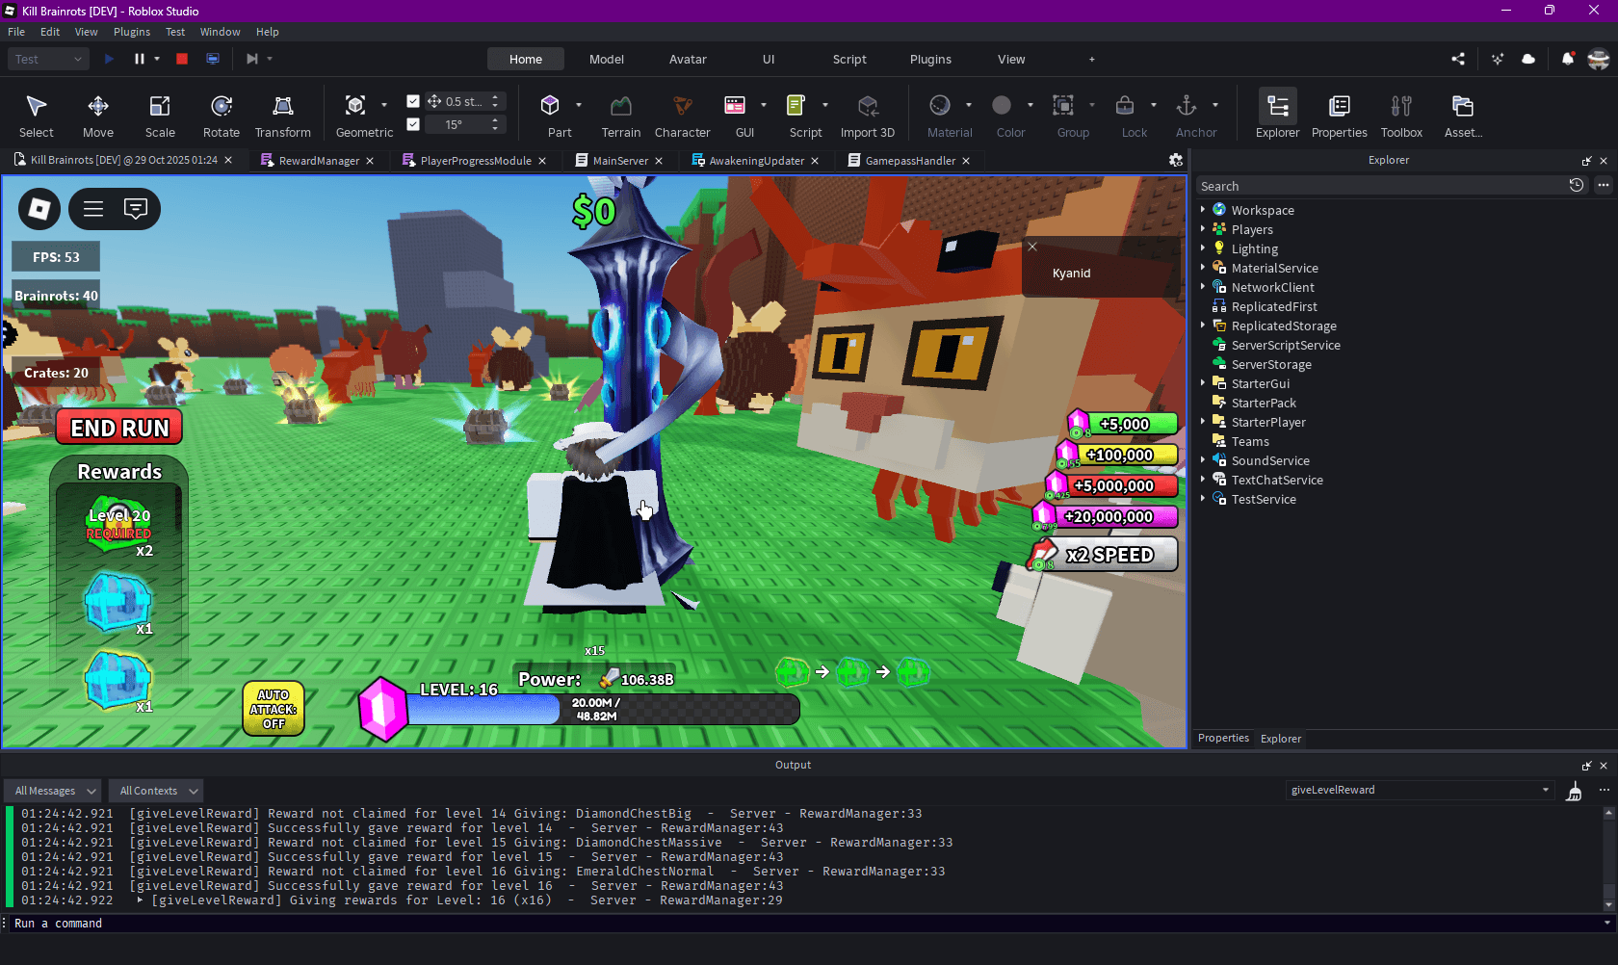Buy the +5,000,000 gems offer
1618x965 pixels.
pyautogui.click(x=1112, y=485)
